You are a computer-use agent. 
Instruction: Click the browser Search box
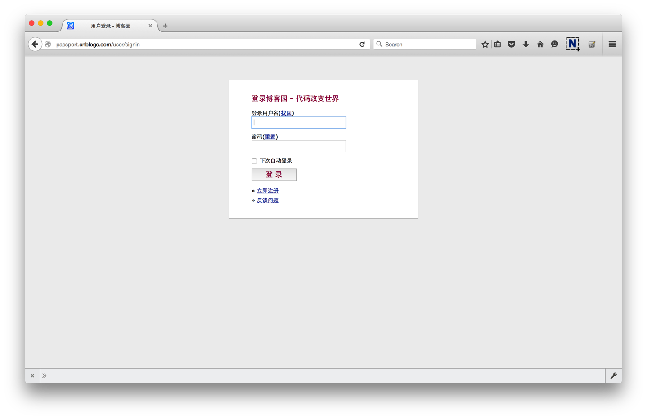pos(425,44)
